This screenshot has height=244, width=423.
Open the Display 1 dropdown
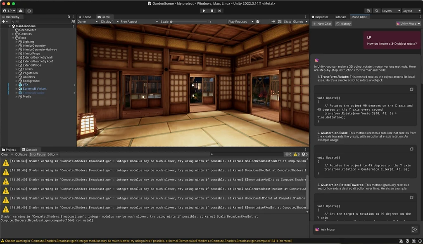point(109,21)
